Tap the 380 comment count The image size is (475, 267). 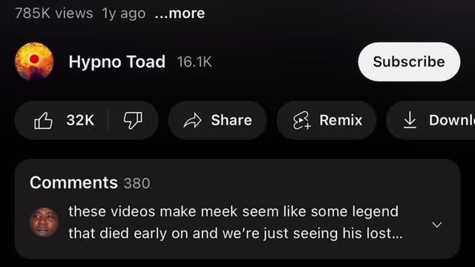pos(137,183)
